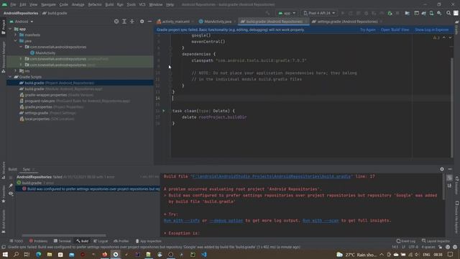Click the attach debugger green bug icon
The height and width of the screenshot is (259, 460).
click(x=390, y=13)
